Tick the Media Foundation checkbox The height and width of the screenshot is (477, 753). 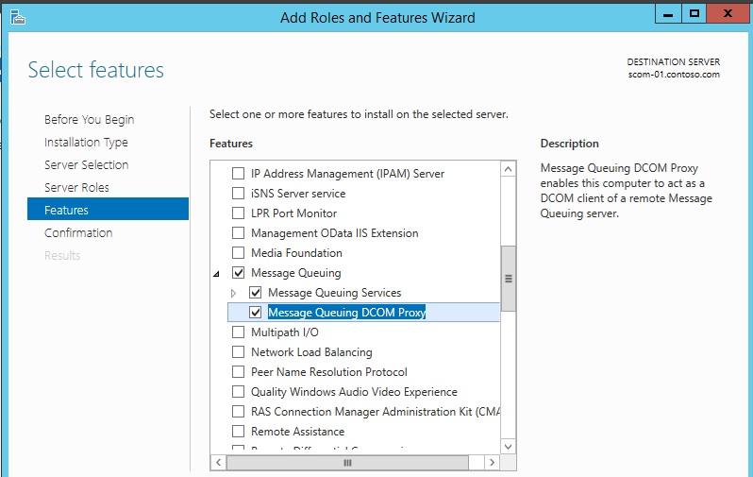pos(239,253)
